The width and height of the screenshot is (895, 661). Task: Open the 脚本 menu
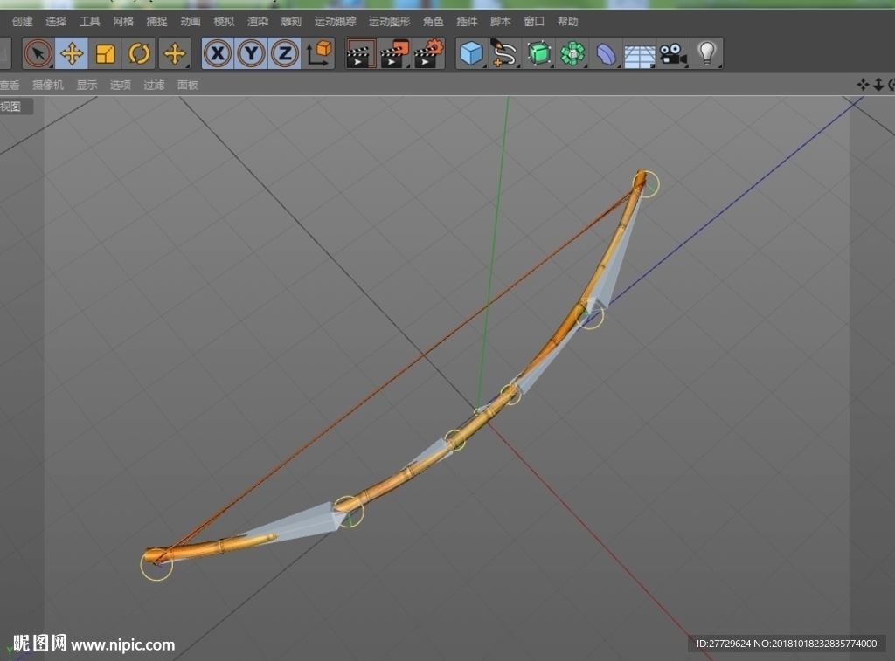pyautogui.click(x=501, y=22)
